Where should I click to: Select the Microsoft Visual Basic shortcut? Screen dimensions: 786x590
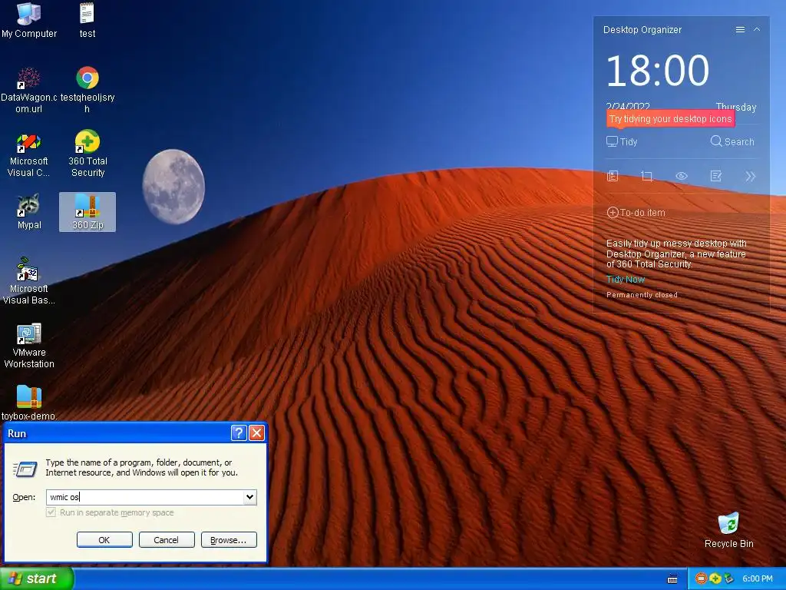(x=28, y=281)
